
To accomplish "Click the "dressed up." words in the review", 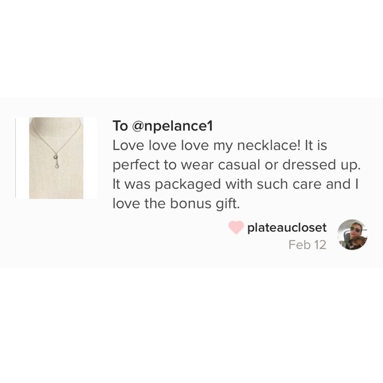I will tap(322, 165).
